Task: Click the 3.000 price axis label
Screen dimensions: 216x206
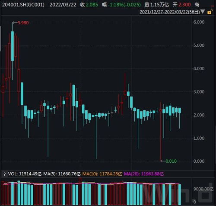Action: (x=199, y=92)
